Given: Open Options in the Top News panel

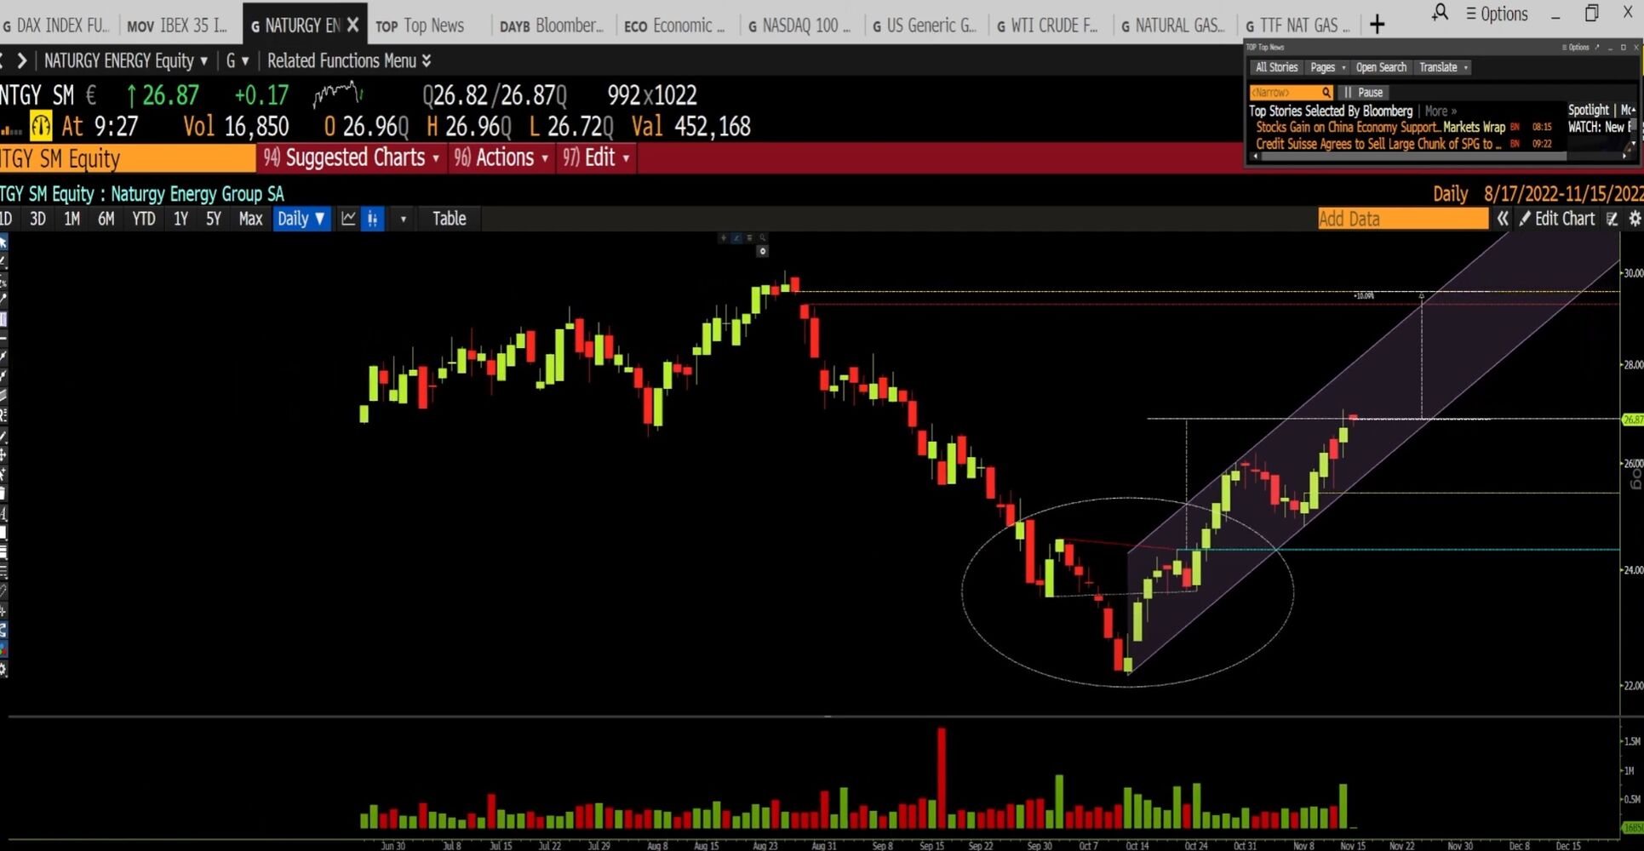Looking at the screenshot, I should 1576,48.
